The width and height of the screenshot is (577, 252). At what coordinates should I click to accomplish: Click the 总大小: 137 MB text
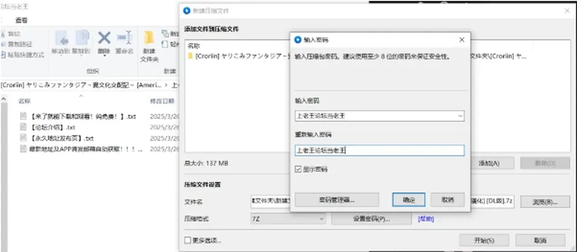coord(206,163)
